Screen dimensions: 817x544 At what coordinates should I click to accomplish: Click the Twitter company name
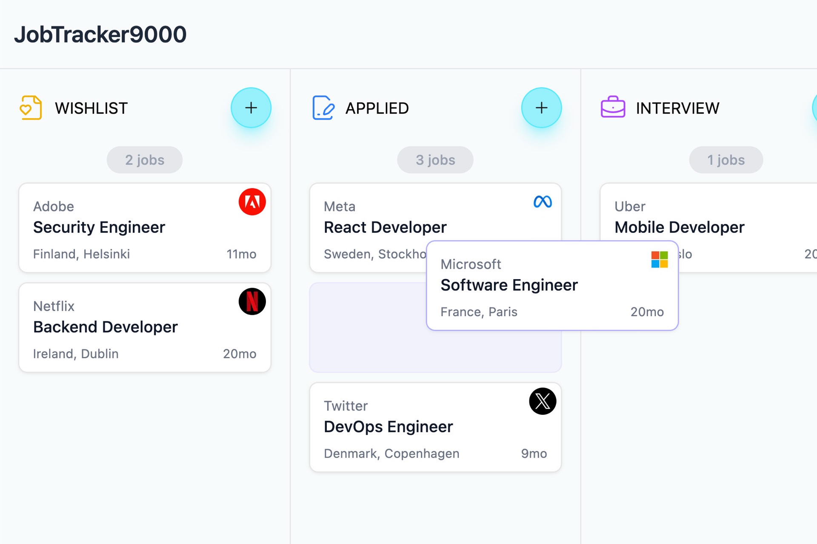coord(346,406)
